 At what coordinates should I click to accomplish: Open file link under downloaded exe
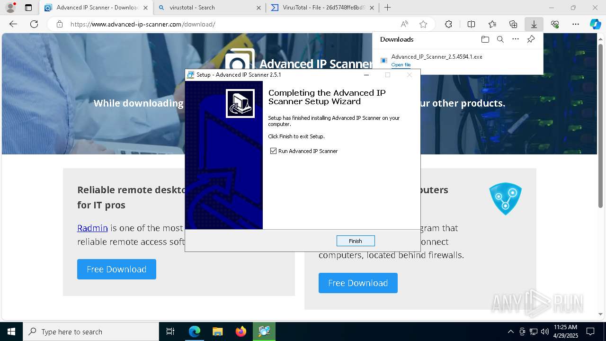point(401,65)
